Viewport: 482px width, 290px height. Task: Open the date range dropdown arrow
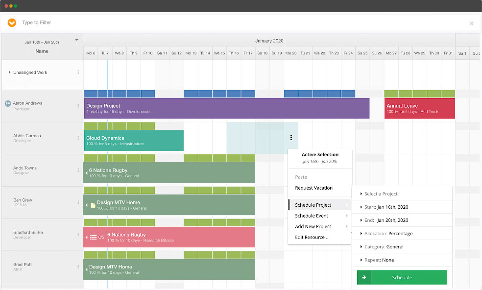click(77, 40)
